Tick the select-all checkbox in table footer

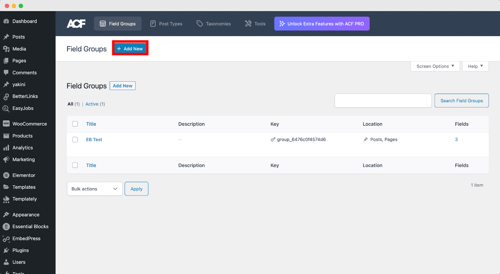point(75,165)
